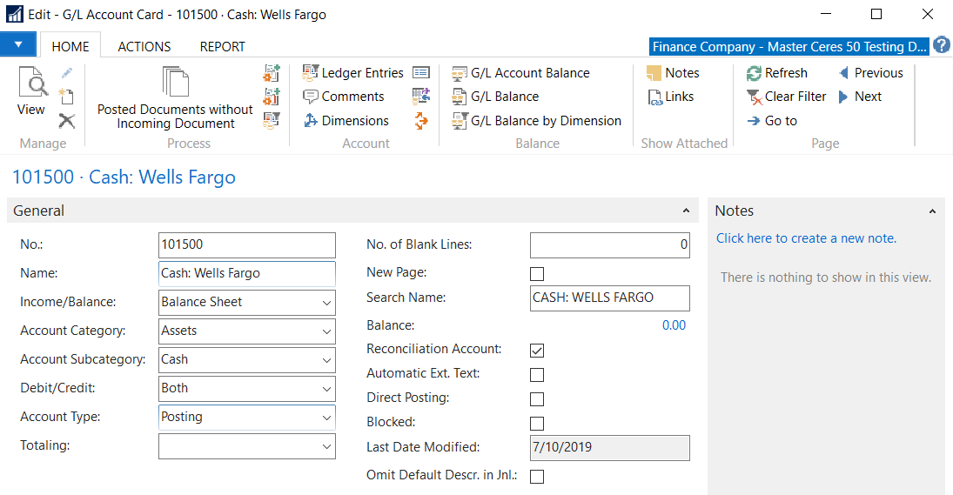Image resolution: width=953 pixels, height=495 pixels.
Task: Click the link to create a new note
Action: (806, 238)
